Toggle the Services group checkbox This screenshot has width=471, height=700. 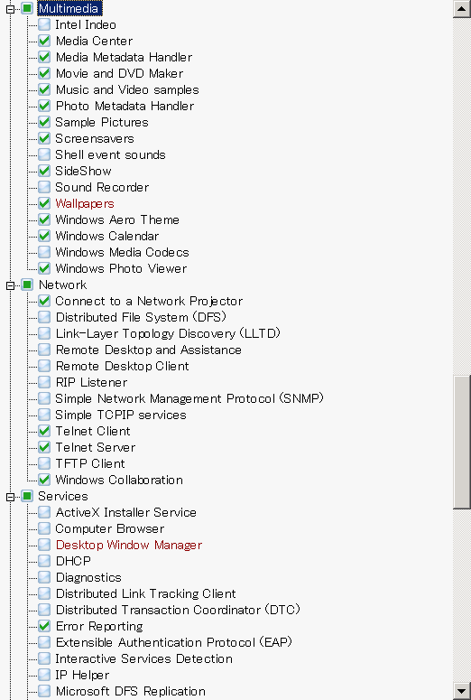click(27, 496)
